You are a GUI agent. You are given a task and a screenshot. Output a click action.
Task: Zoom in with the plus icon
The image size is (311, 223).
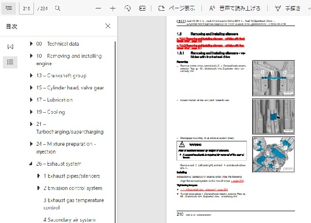point(113,8)
